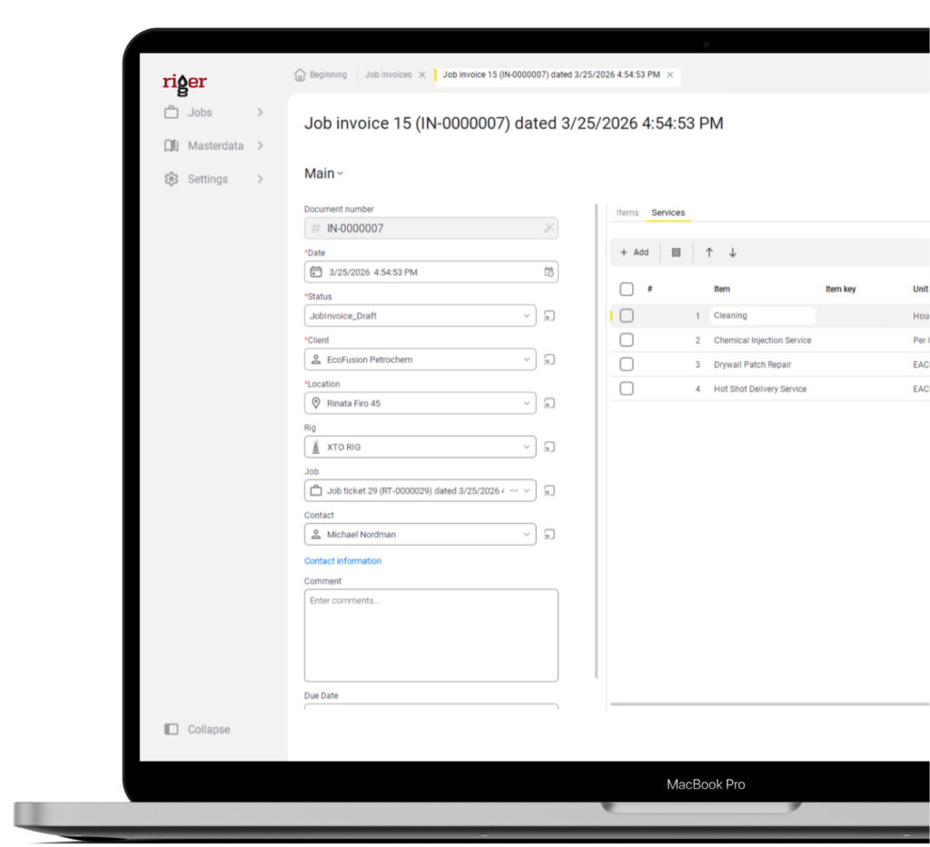Toggle the select-all checkbox in Services header
Image resolution: width=930 pixels, height=847 pixels.
pyautogui.click(x=627, y=290)
